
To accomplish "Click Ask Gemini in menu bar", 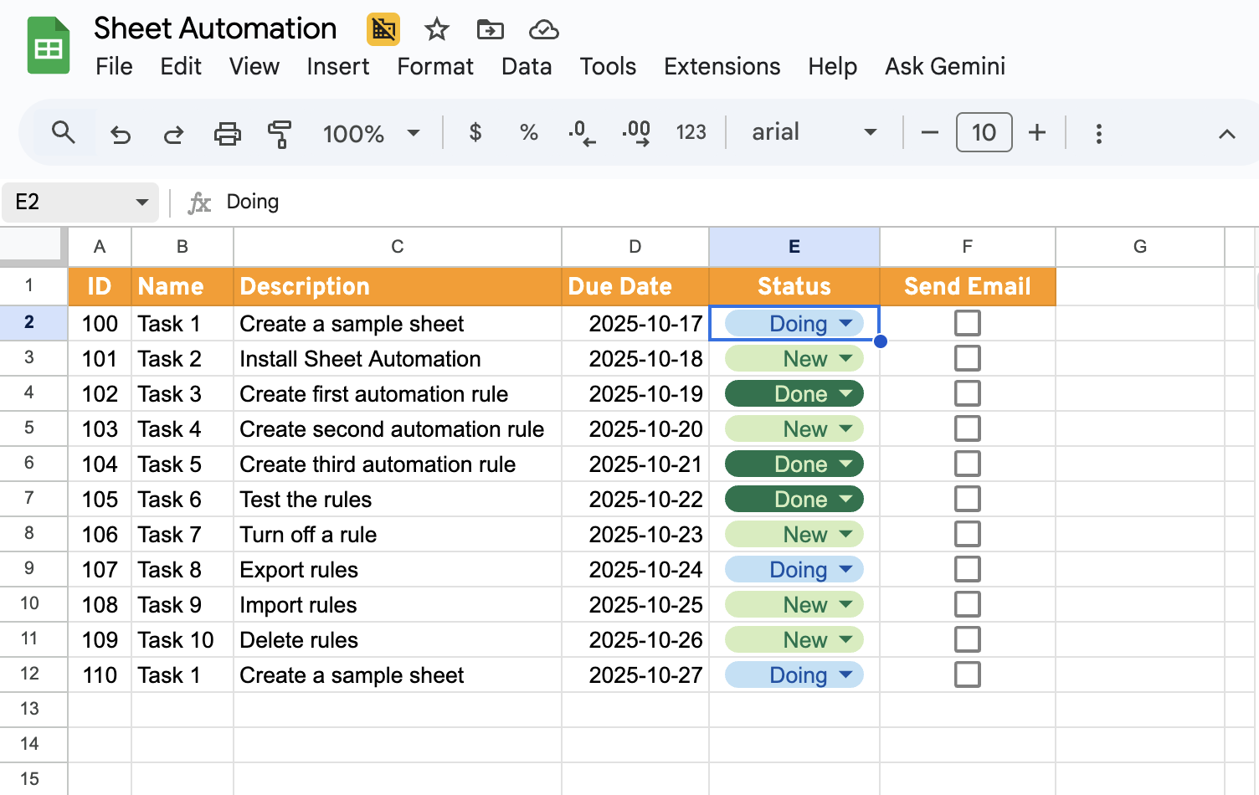I will pos(944,66).
